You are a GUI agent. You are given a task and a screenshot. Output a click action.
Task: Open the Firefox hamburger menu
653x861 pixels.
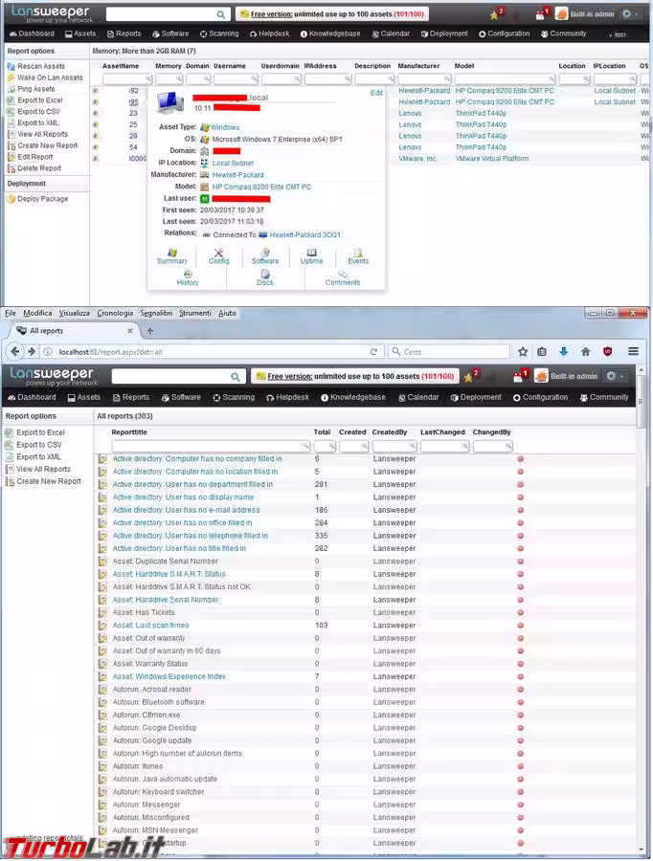pos(633,351)
